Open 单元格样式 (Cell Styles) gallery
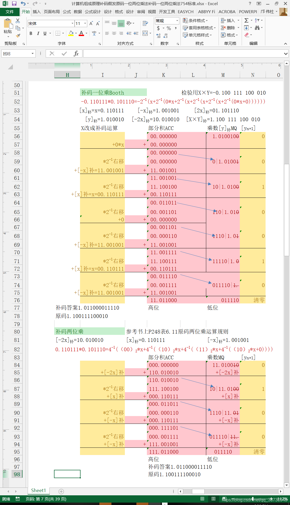This screenshot has height=505, width=290. [197, 35]
